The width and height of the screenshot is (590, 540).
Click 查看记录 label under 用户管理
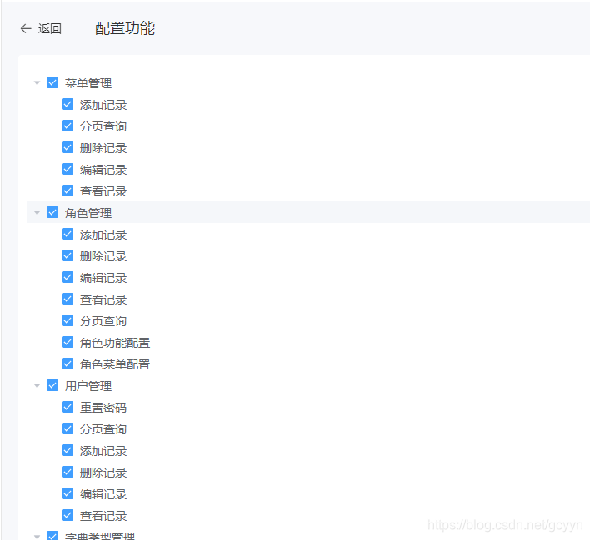coord(103,516)
